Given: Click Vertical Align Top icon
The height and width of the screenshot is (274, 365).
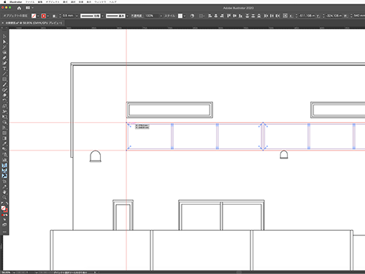Looking at the screenshot, I should pyautogui.click(x=228, y=16).
